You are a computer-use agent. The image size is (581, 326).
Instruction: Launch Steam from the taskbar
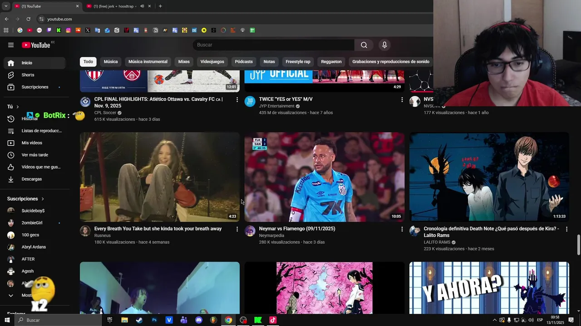(139, 320)
